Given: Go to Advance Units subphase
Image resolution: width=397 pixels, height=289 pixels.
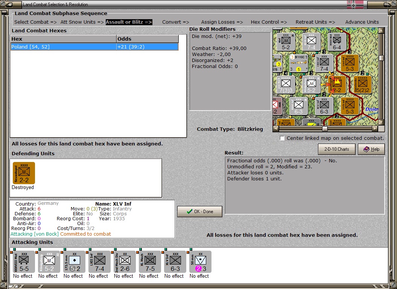Looking at the screenshot, I should tap(362, 22).
